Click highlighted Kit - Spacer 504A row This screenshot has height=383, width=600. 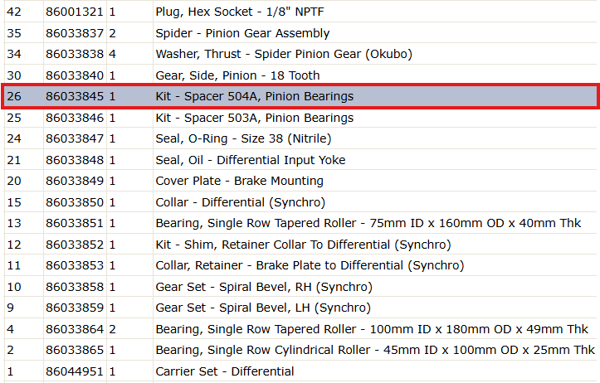coord(300,96)
